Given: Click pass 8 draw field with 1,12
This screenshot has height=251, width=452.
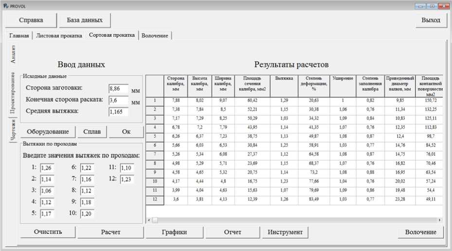Looking at the screenshot, I should coord(87,191).
